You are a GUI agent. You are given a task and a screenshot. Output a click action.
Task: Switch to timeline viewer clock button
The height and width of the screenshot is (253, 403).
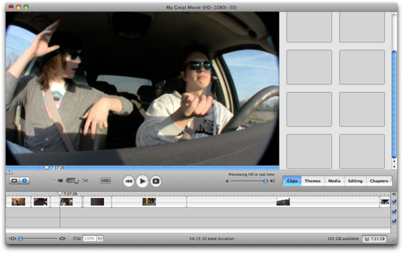point(24,181)
